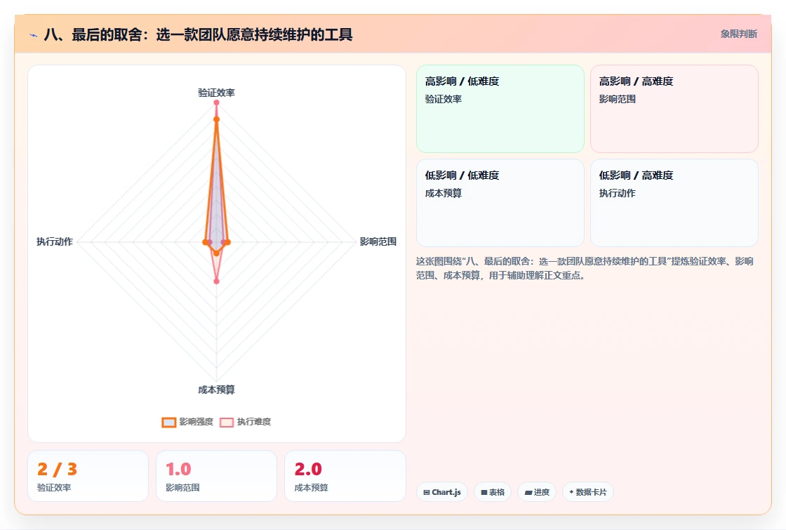Click the 进度 tag pill

point(537,492)
